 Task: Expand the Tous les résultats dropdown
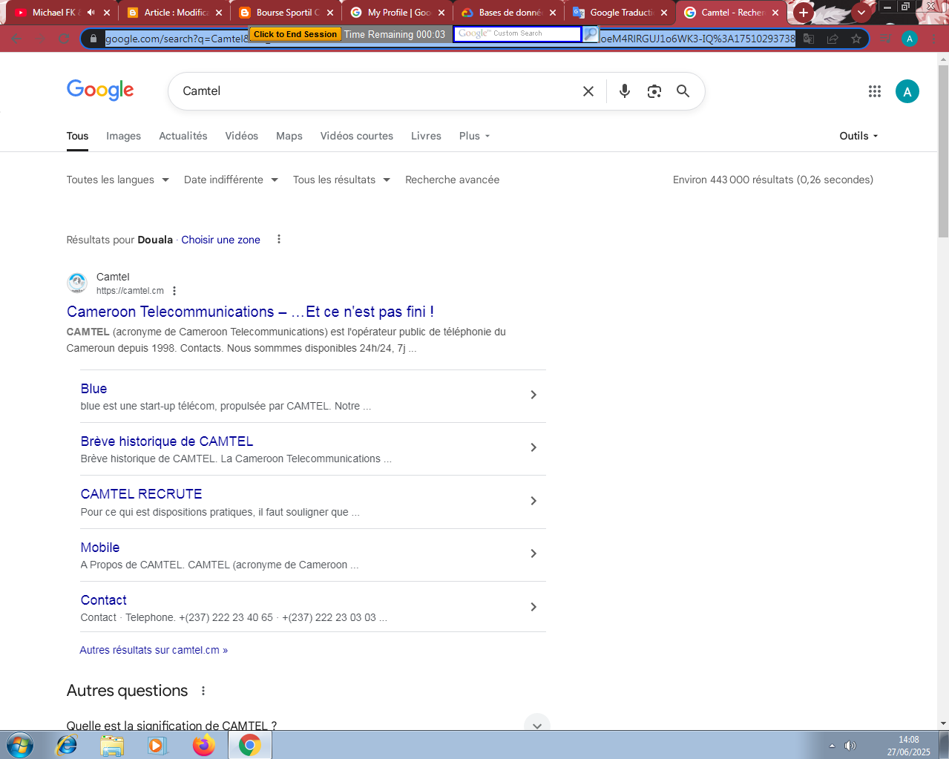[x=341, y=180]
